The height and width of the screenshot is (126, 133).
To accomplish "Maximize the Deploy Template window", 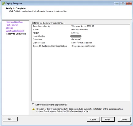I will coord(123,4).
